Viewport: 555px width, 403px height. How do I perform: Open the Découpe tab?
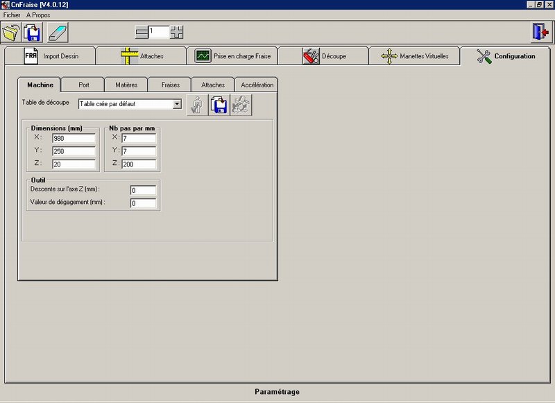tap(323, 56)
